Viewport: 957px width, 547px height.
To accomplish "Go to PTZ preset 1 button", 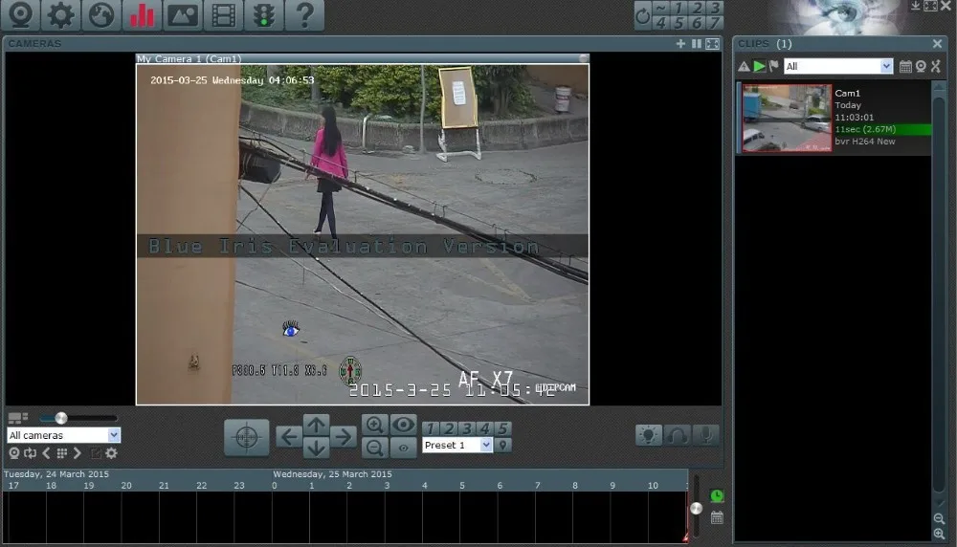I will pyautogui.click(x=431, y=428).
